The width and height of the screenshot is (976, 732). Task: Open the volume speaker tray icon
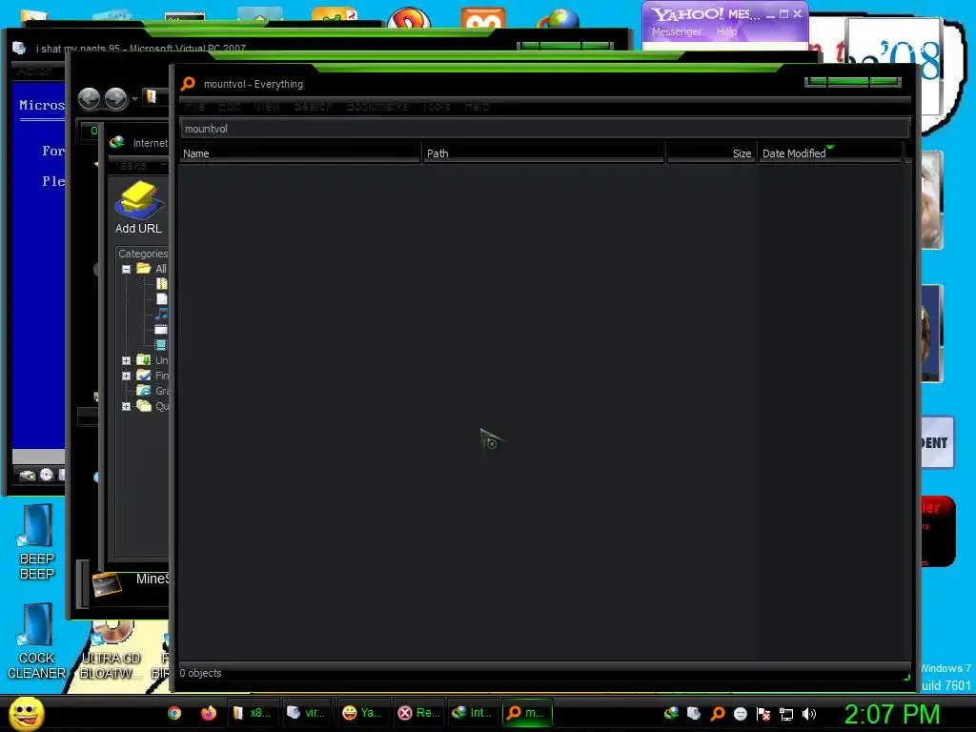(x=809, y=714)
